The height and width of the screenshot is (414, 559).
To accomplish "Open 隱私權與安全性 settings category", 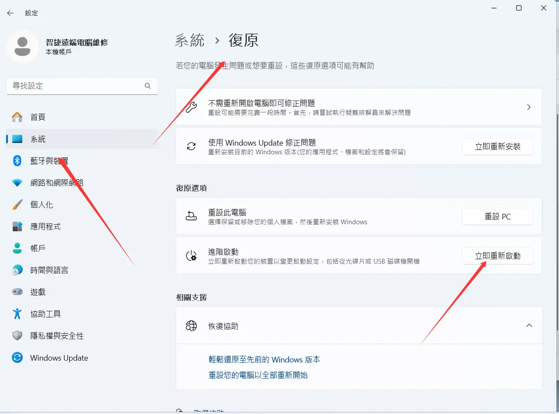I will (82, 336).
